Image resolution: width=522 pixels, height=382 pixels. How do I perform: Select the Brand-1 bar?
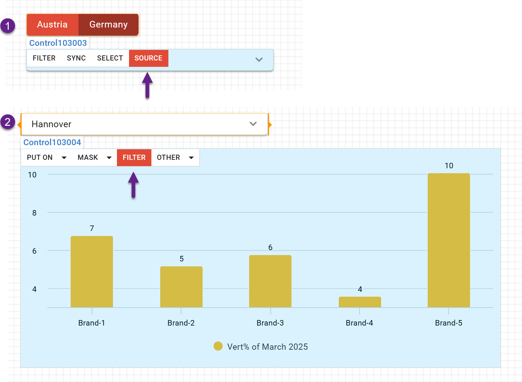(92, 271)
